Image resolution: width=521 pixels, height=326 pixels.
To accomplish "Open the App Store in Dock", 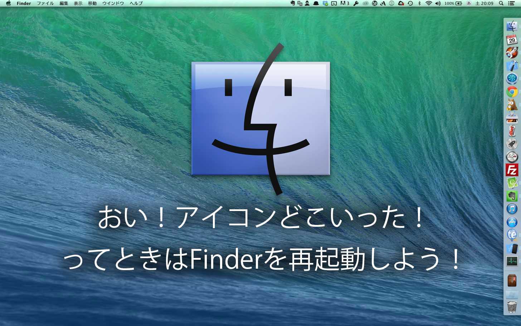I will coord(512,222).
